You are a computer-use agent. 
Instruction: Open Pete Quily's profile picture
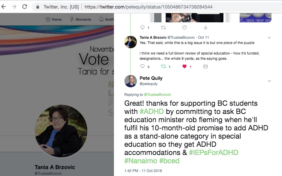131,81
